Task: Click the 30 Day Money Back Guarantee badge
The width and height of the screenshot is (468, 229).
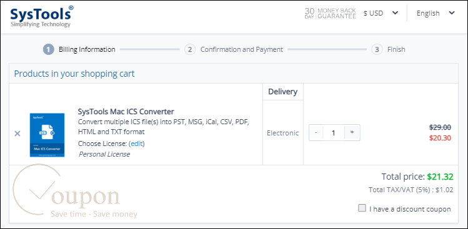Action: 330,14
